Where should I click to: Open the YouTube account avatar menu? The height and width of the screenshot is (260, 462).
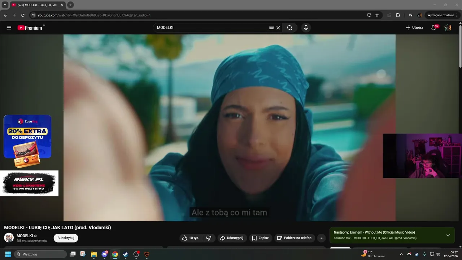(x=448, y=27)
